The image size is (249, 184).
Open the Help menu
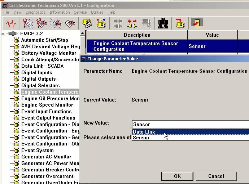(x=111, y=12)
